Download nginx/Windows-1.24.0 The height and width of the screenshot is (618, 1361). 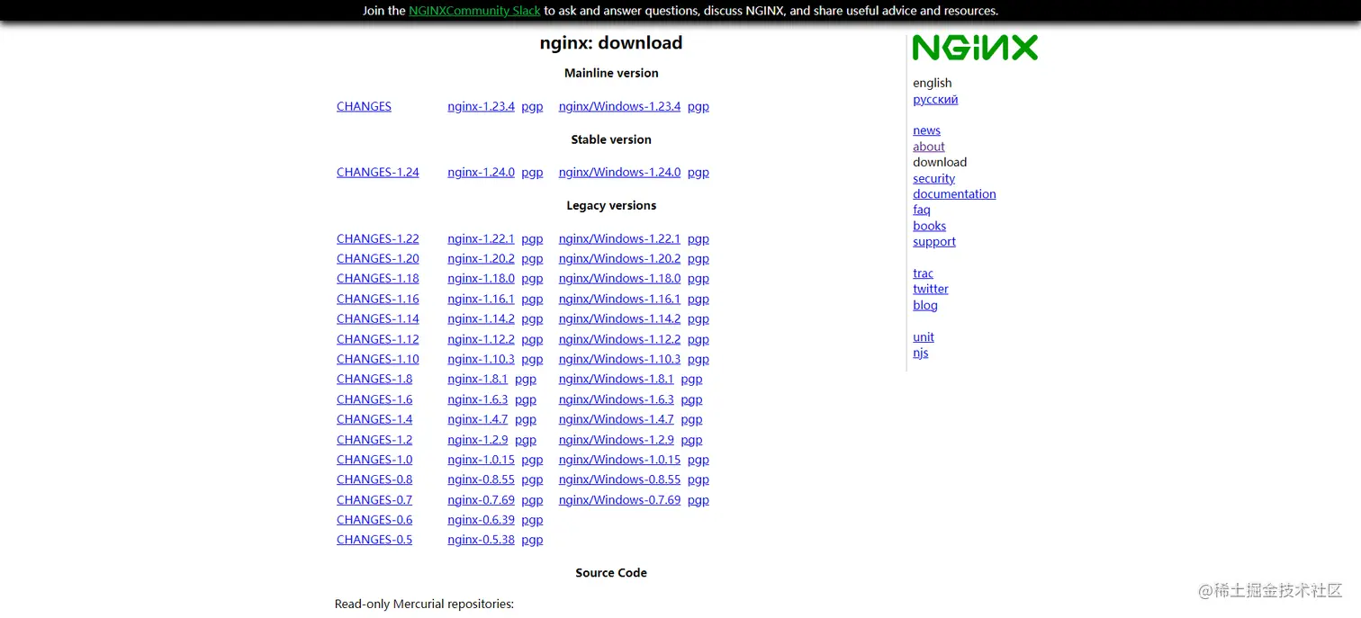[619, 172]
